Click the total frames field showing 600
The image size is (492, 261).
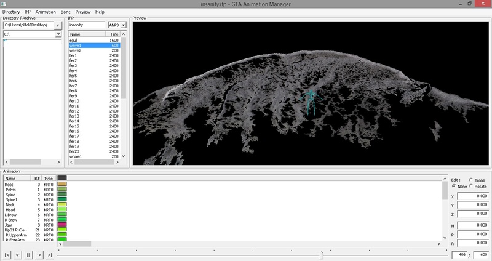coord(481,255)
